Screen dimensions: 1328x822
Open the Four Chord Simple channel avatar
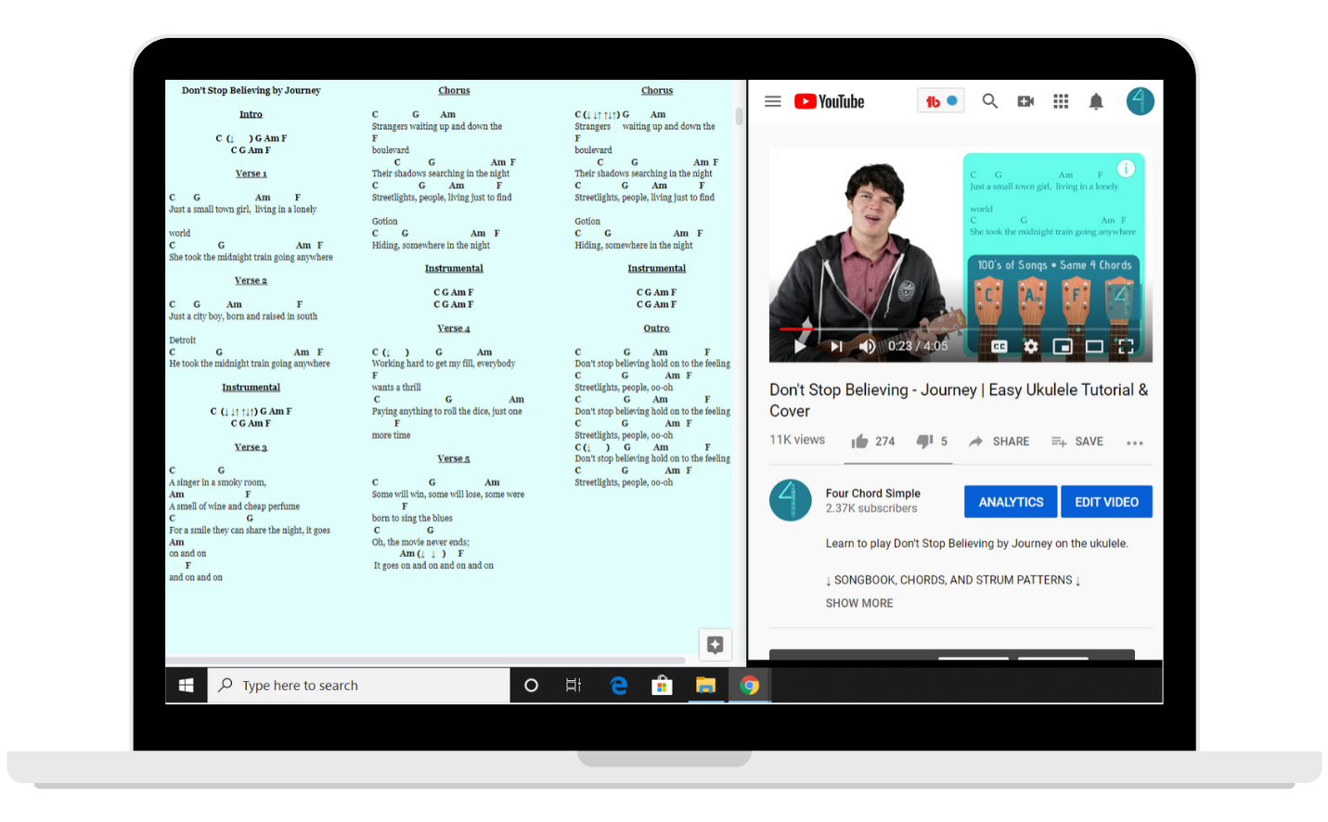pos(791,500)
